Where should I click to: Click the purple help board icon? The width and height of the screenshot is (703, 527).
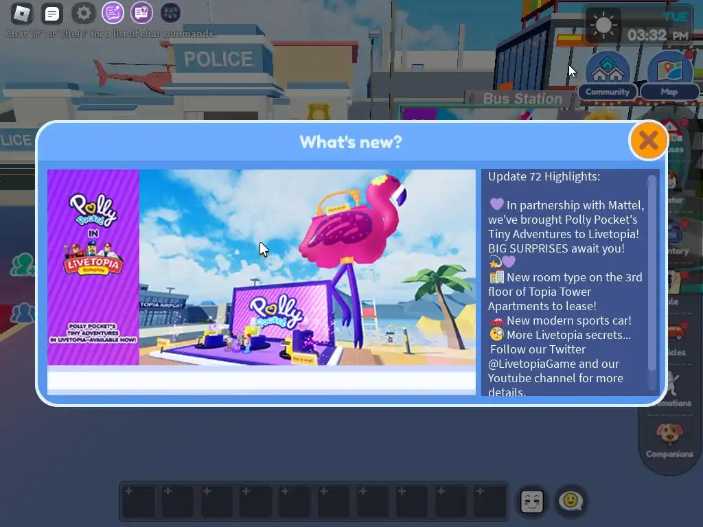coord(141,12)
